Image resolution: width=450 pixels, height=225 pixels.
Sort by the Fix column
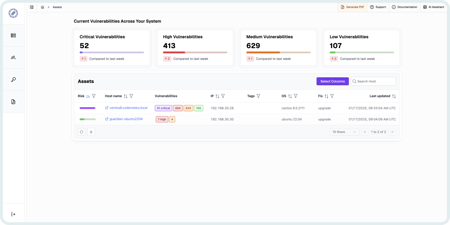(x=327, y=96)
